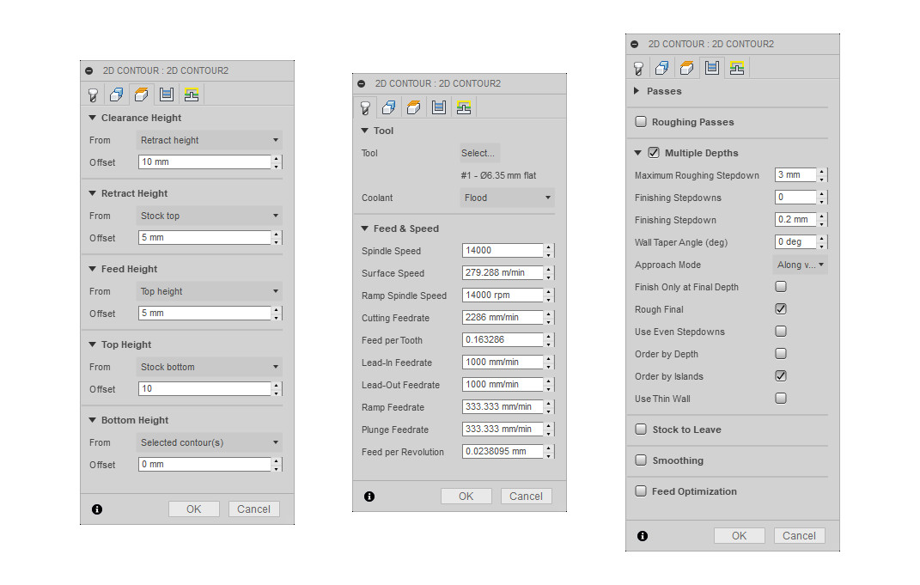Enable Roughing Passes checkbox
Viewport: 920px width, 585px height.
click(x=641, y=121)
